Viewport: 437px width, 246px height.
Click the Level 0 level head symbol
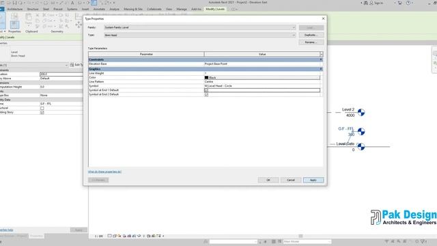coord(361,146)
